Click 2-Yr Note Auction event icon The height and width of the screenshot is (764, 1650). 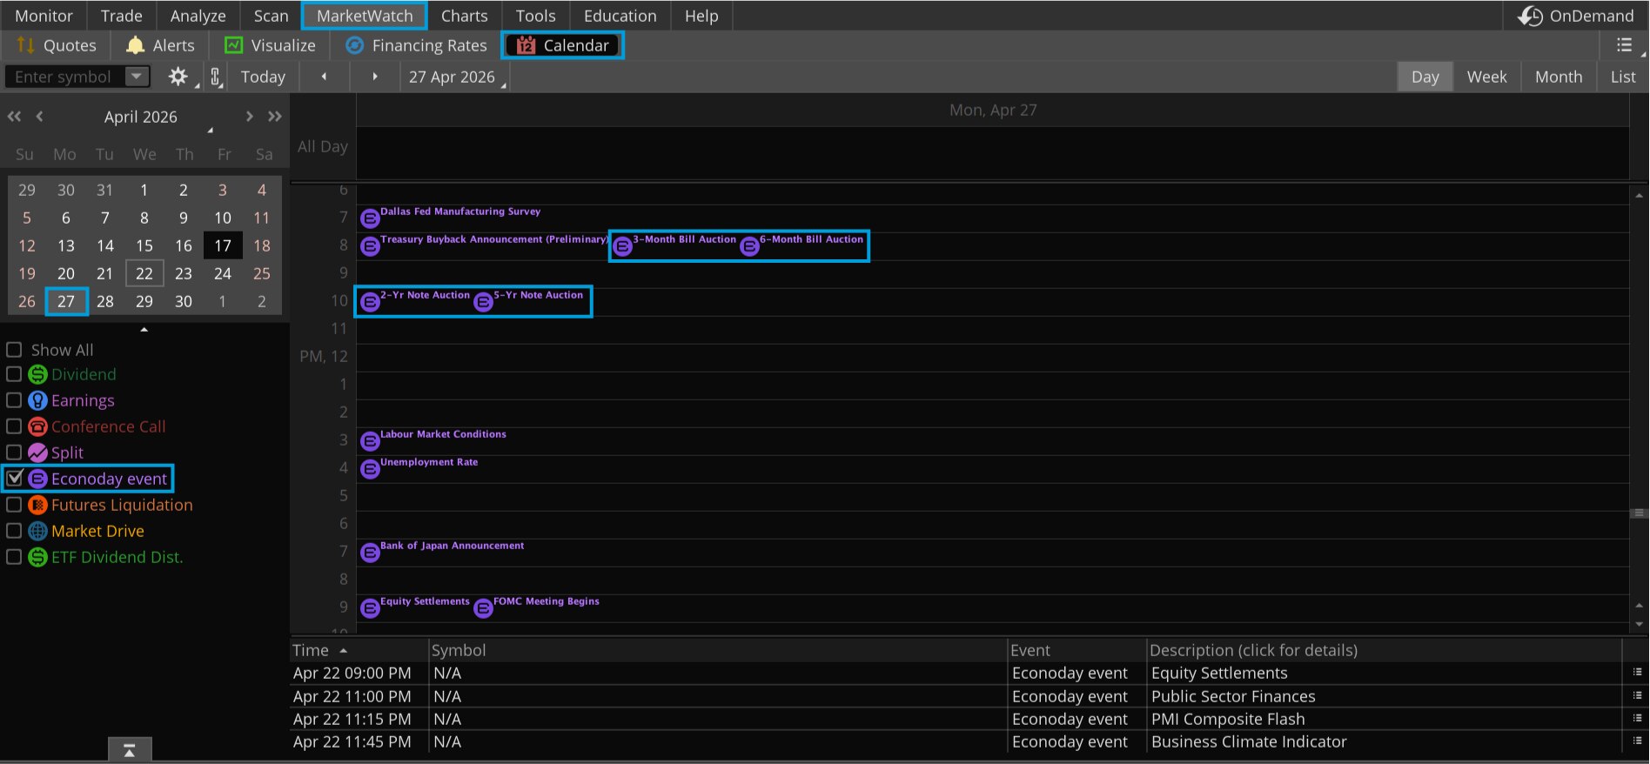pos(370,302)
